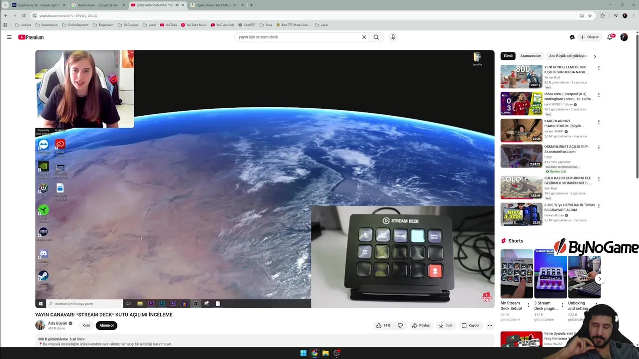Screen dimensions: 639x359
Task: Open options for 3.500 TL'ye HEPSİ DAHİL video
Action: click(x=599, y=205)
